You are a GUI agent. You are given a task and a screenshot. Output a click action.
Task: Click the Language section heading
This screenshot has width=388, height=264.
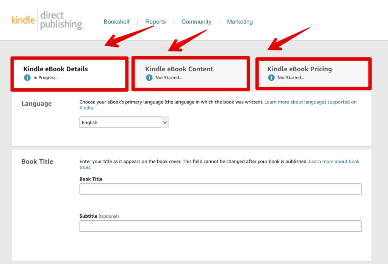[37, 104]
